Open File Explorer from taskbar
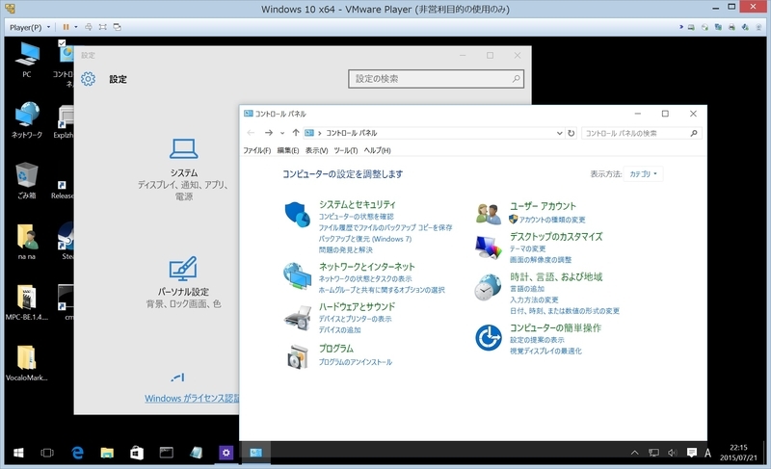 click(x=107, y=453)
